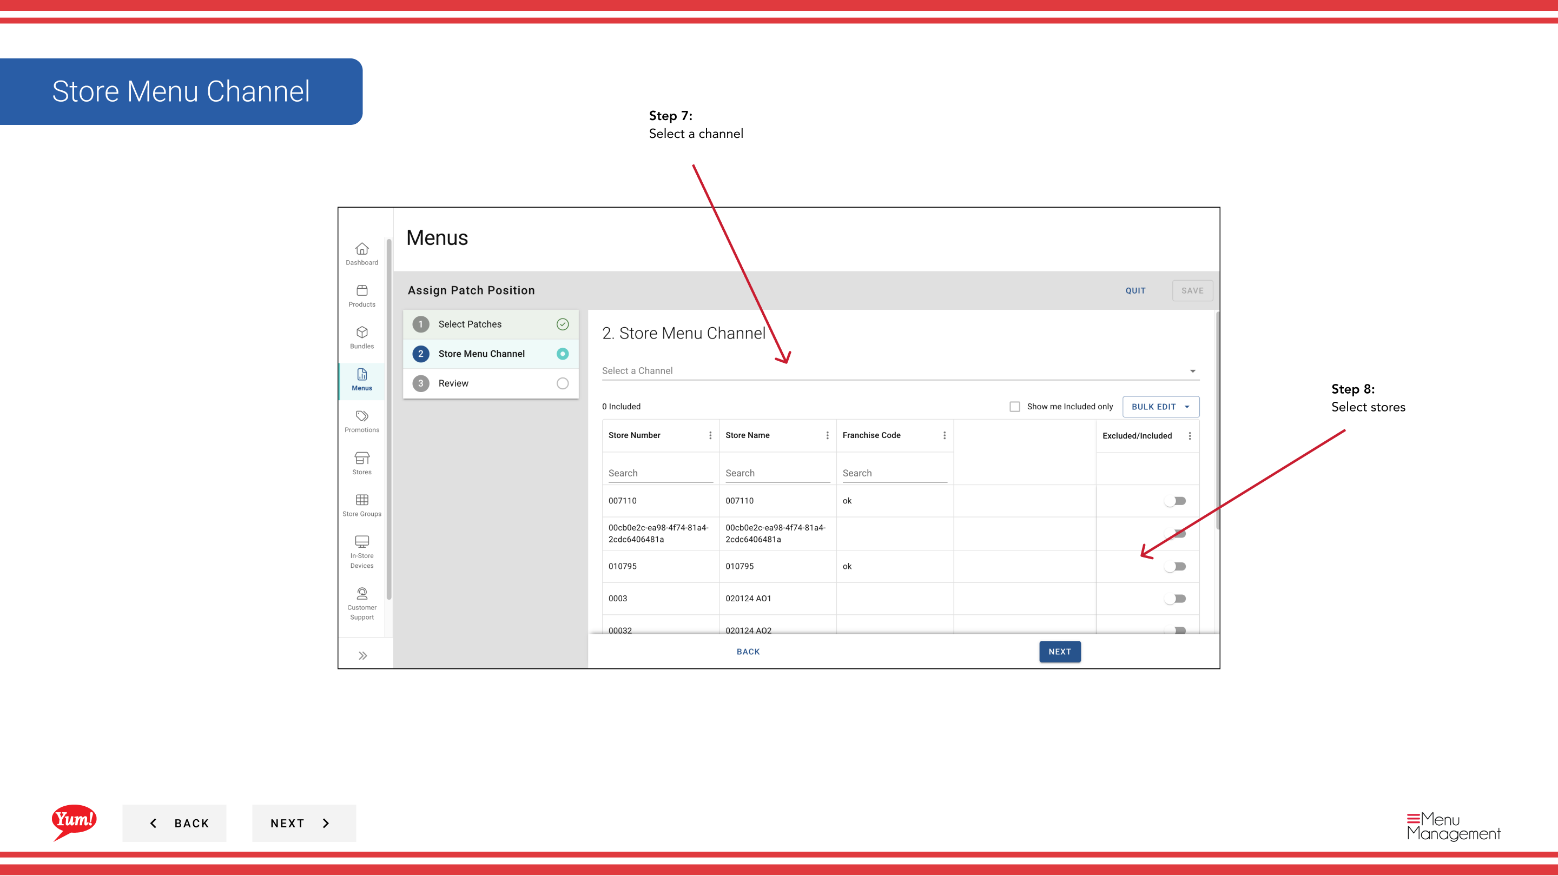1558x876 pixels.
Task: Open Store Name column options menu
Action: pyautogui.click(x=827, y=435)
